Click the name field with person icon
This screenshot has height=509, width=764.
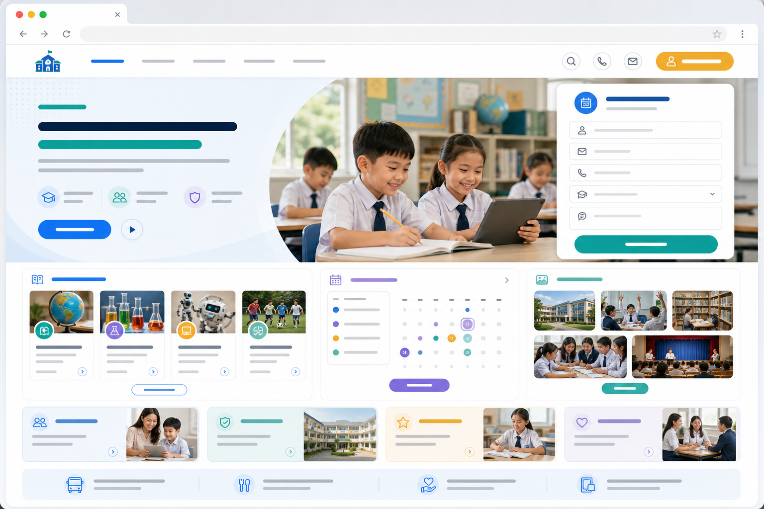(x=645, y=130)
